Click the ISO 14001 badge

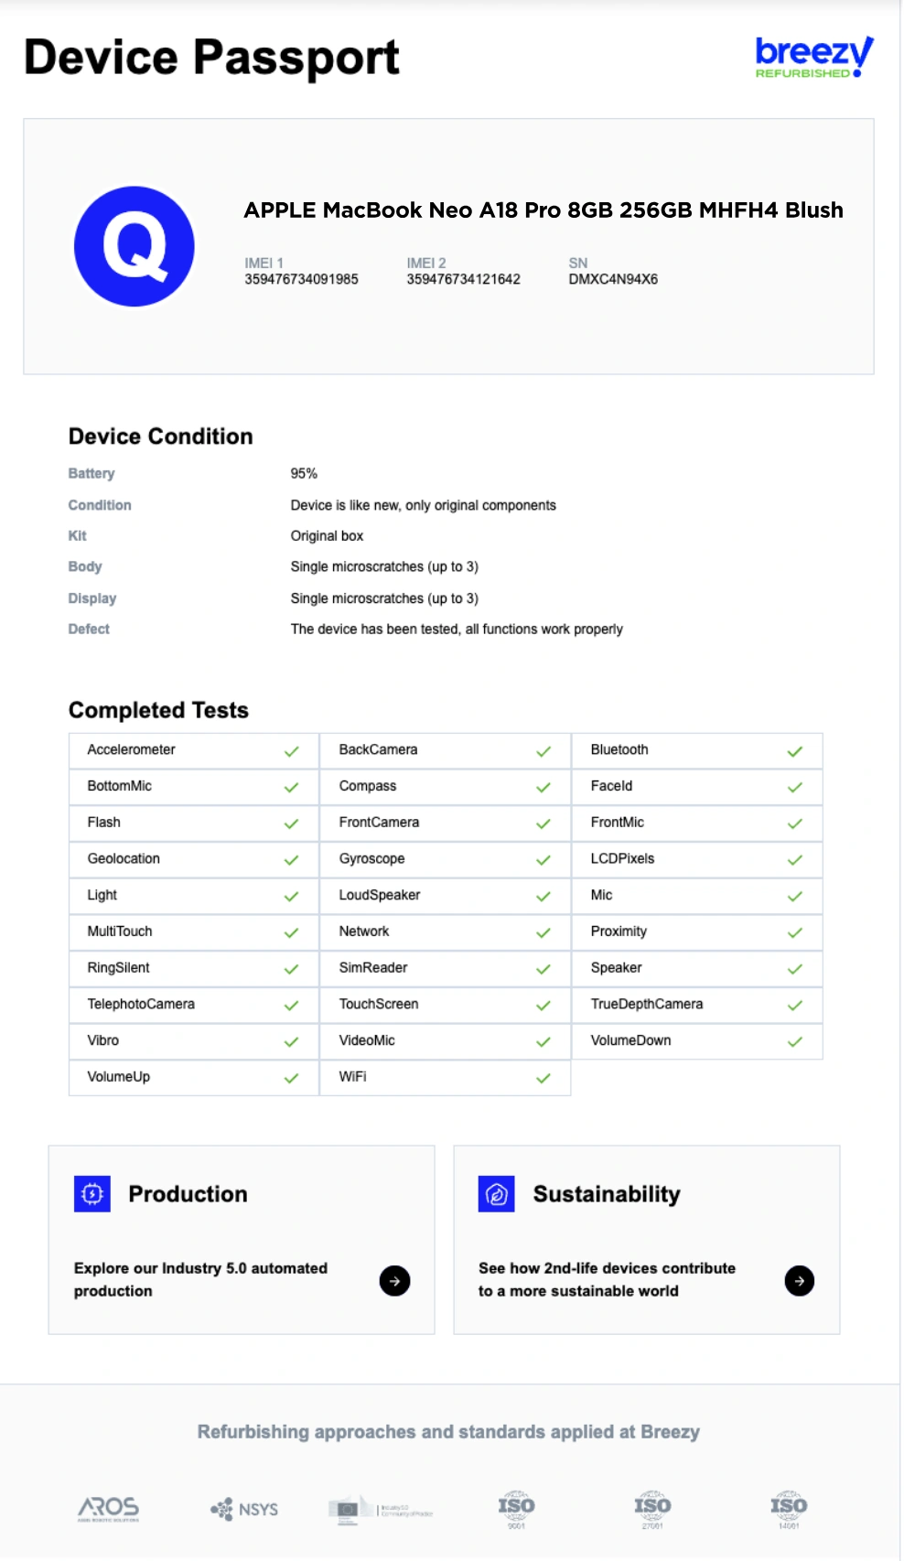789,1509
